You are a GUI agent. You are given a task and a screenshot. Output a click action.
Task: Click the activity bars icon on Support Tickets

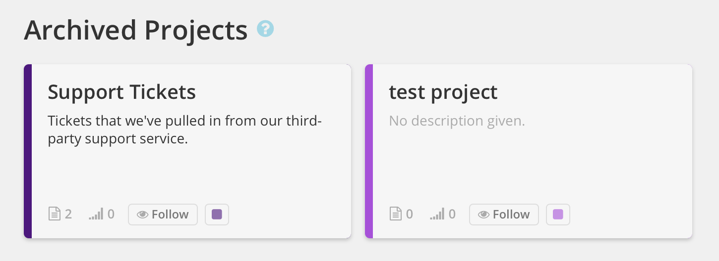[x=96, y=214]
